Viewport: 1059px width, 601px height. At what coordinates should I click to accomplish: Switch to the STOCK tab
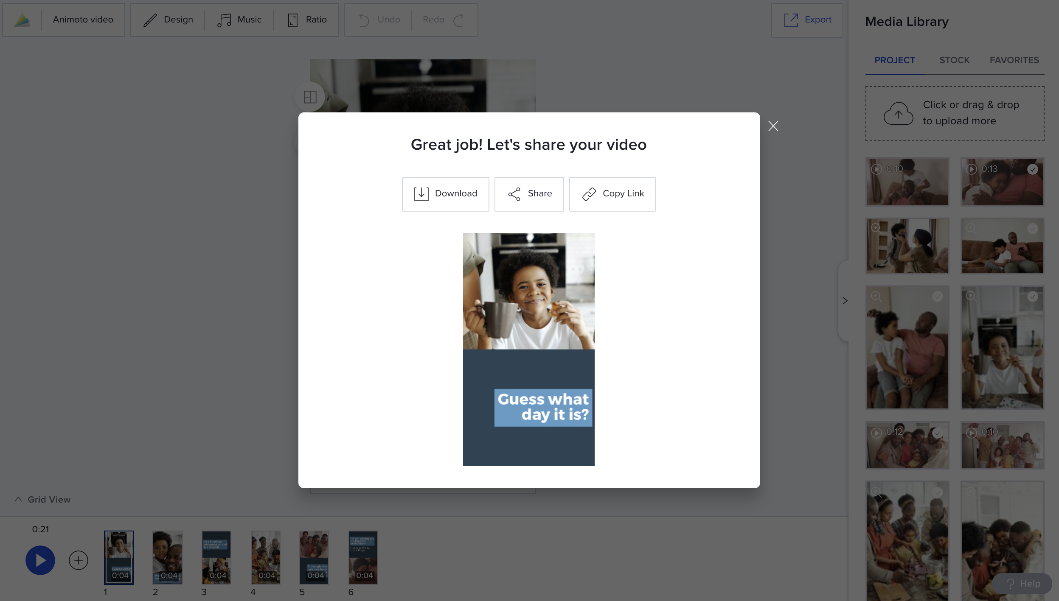pos(954,60)
